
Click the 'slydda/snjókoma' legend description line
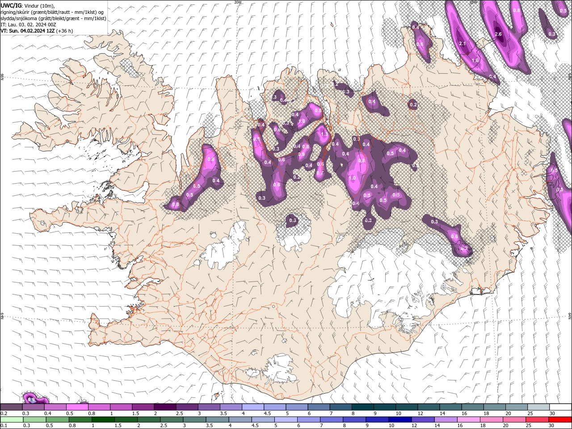click(x=53, y=18)
